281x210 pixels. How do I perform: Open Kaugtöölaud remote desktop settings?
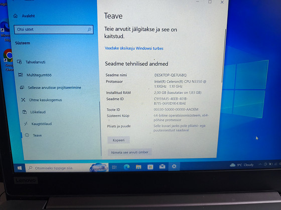[42, 124]
